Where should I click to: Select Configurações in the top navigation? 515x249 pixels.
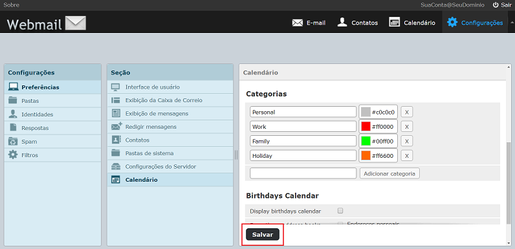[475, 23]
